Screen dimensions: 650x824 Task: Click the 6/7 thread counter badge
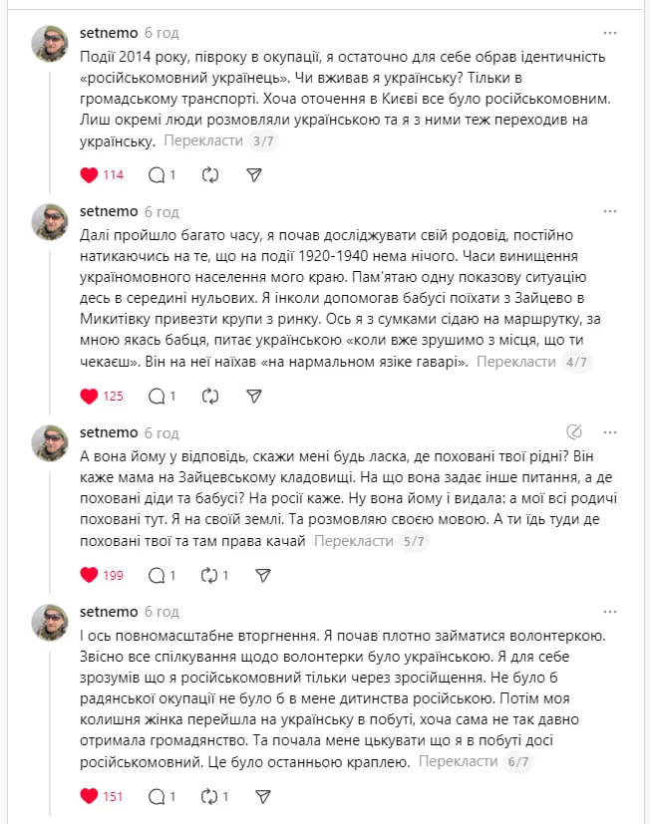click(517, 762)
